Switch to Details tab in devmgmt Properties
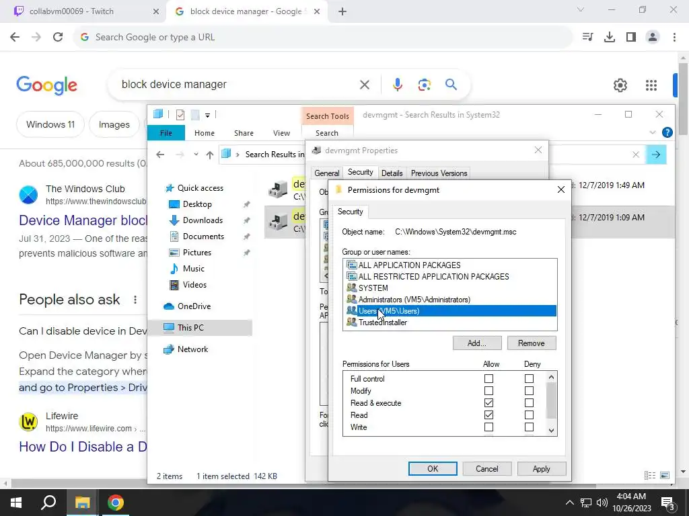Viewport: 689px width, 516px height. click(x=392, y=173)
